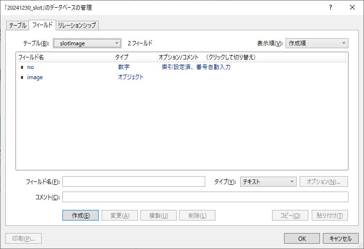Open the リレーションシップ tab
364x249 pixels.
click(77, 25)
